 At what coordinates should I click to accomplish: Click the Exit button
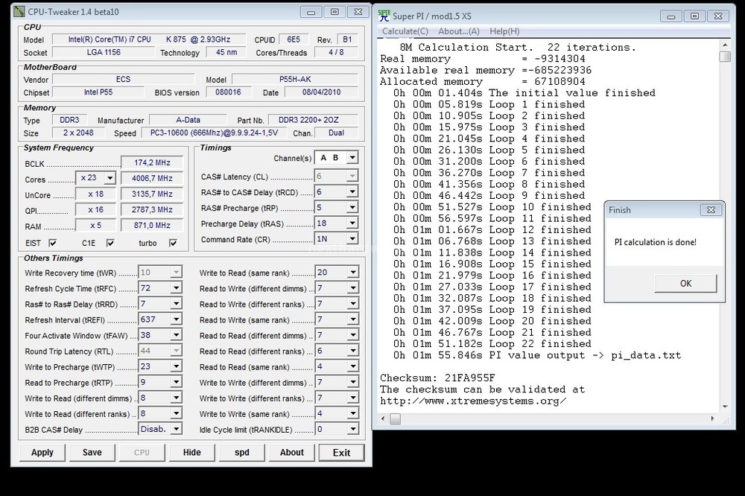342,453
